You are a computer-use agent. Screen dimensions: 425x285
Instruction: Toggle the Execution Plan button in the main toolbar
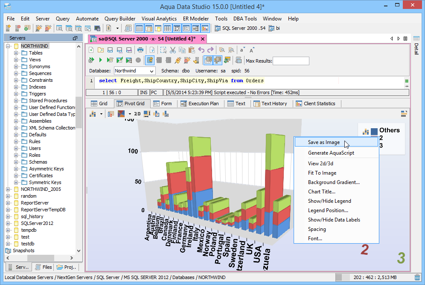pyautogui.click(x=196, y=28)
